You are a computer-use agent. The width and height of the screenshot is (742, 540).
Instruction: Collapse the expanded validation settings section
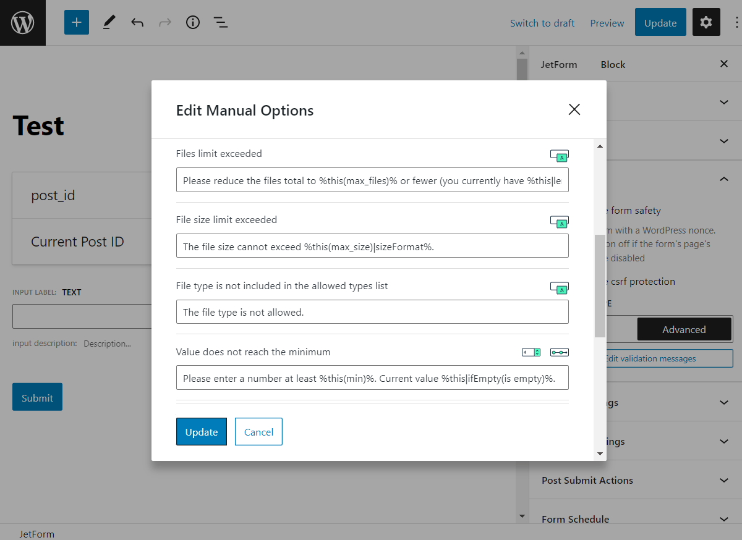pyautogui.click(x=723, y=179)
